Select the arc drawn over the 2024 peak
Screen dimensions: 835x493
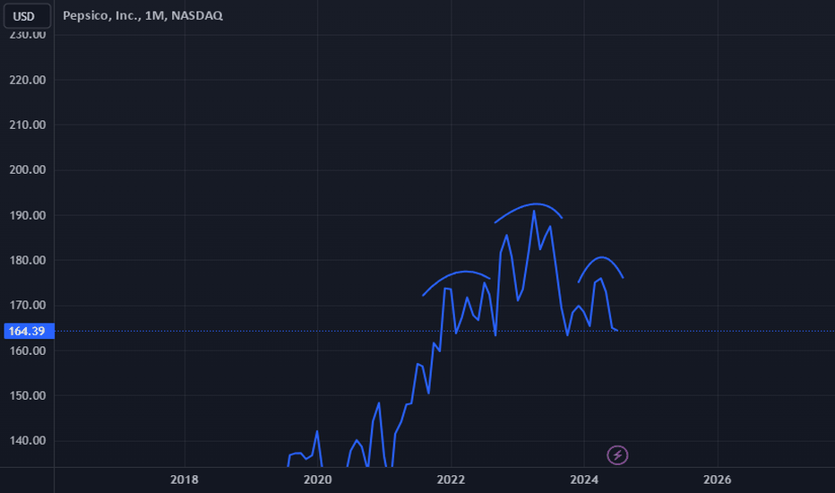602,257
